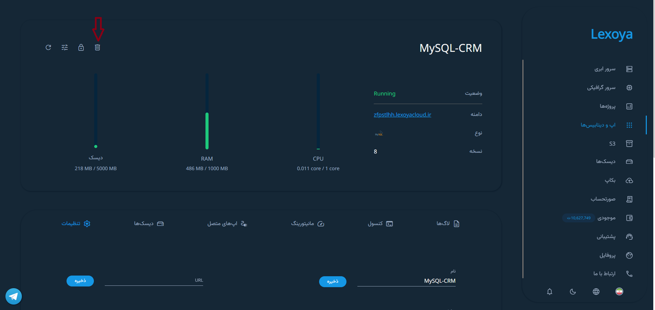This screenshot has height=310, width=655.
Task: Toggle dark mode moon icon
Action: [x=573, y=292]
